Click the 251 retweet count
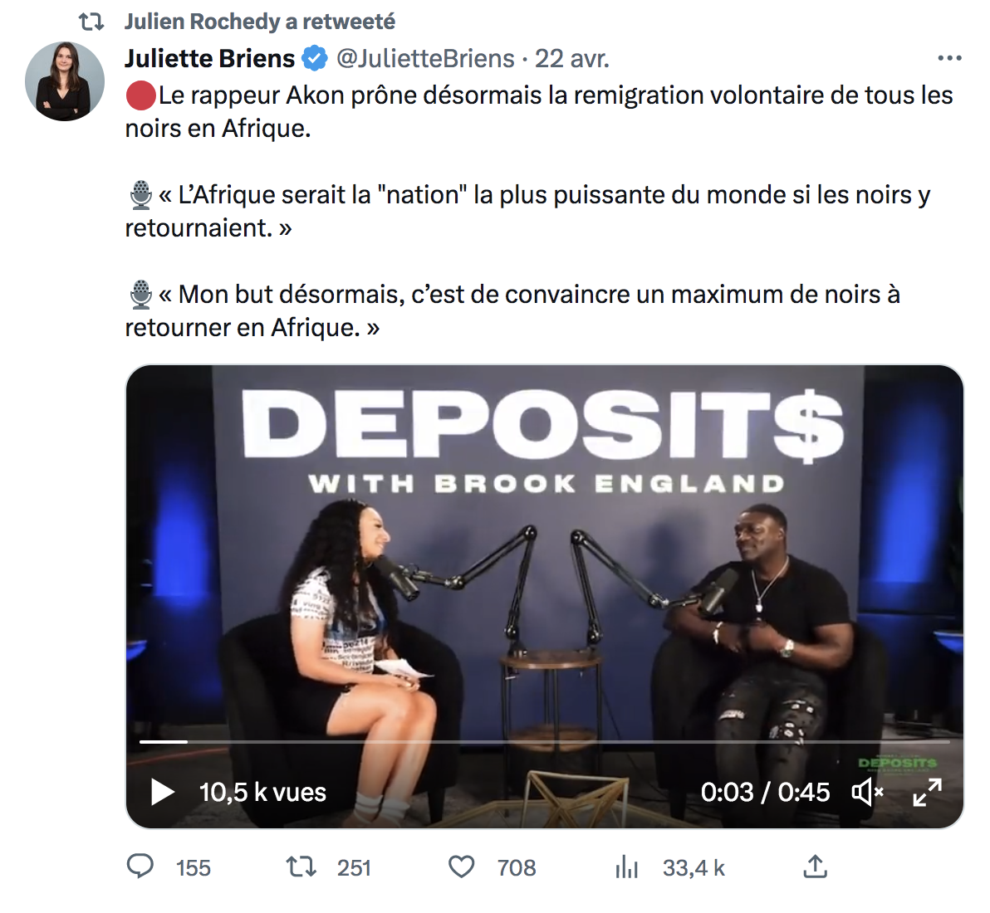990x913 pixels. (x=354, y=867)
